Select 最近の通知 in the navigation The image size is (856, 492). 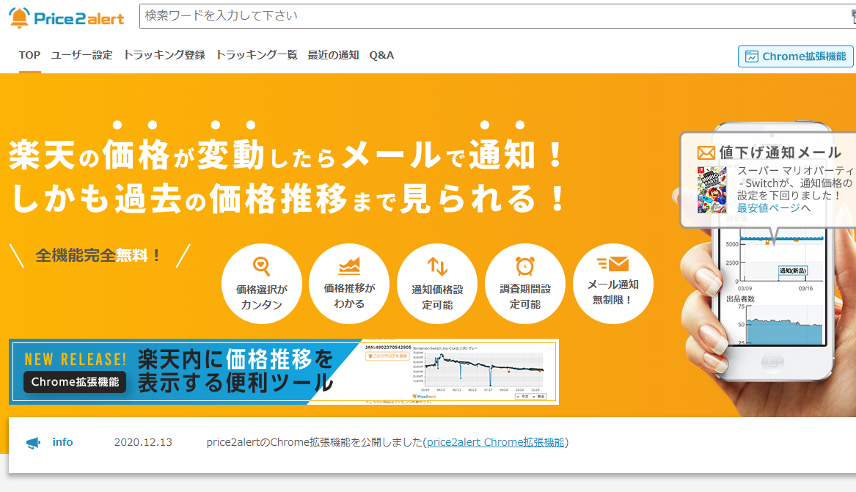334,55
